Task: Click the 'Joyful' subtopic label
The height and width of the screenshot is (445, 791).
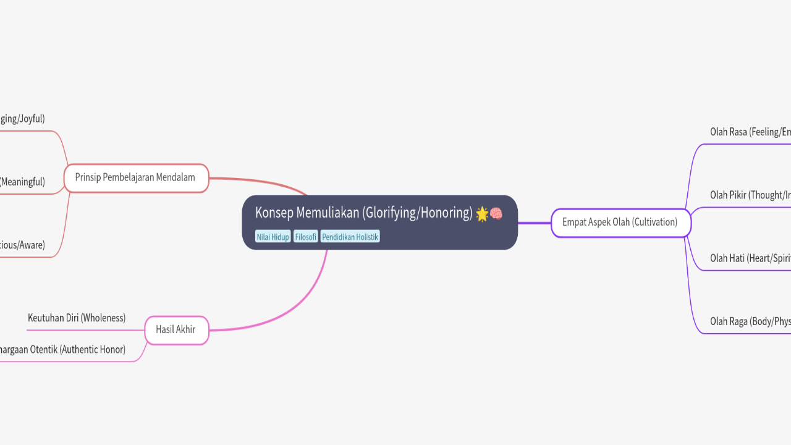Action: point(22,118)
